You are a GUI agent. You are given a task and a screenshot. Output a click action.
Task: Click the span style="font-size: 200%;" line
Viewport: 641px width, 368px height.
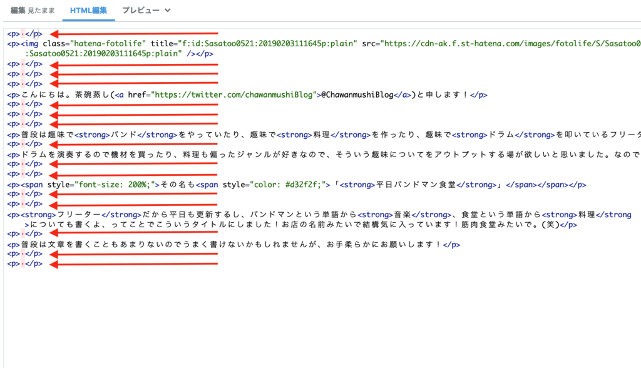(296, 185)
